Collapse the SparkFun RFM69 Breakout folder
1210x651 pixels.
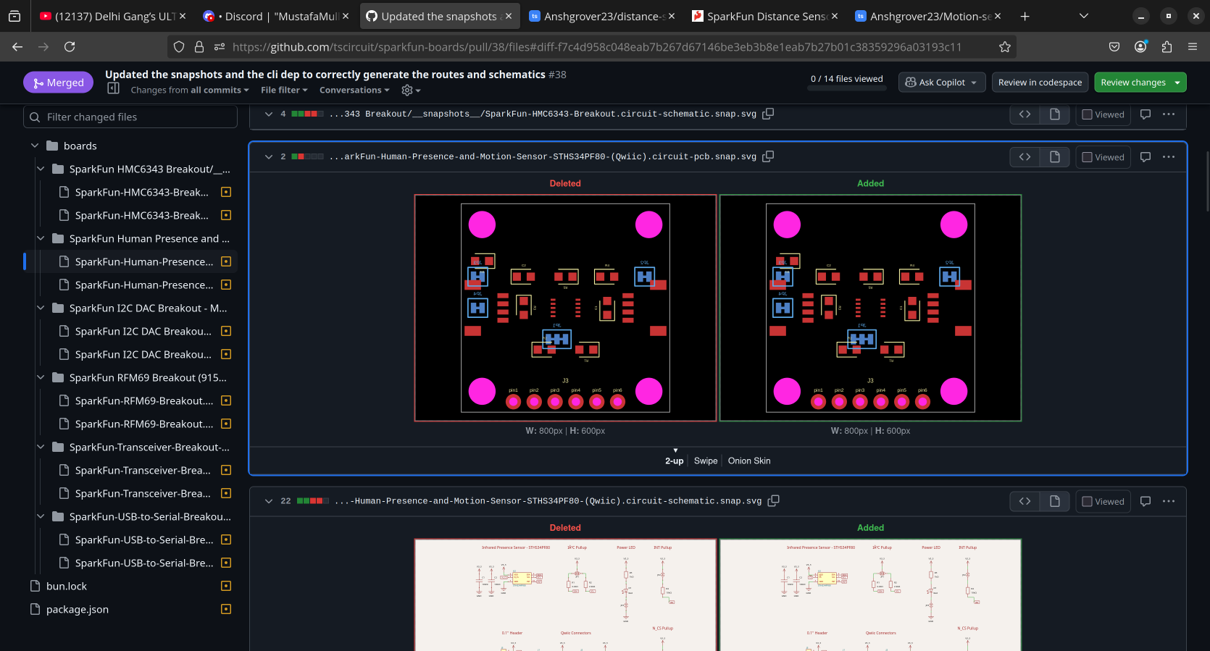click(41, 377)
